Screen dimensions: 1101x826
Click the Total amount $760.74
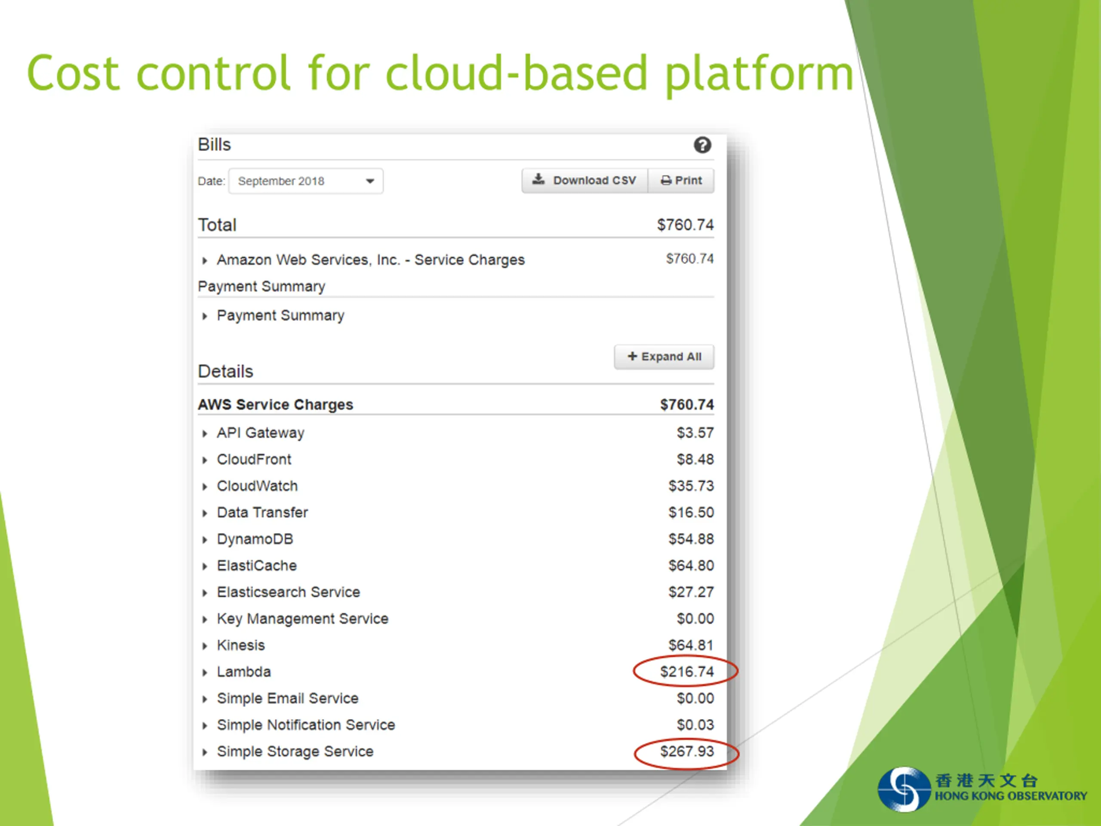tap(686, 225)
